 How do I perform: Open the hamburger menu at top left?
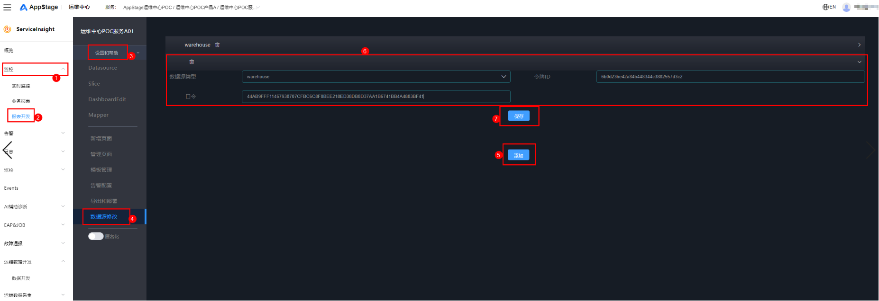point(7,7)
